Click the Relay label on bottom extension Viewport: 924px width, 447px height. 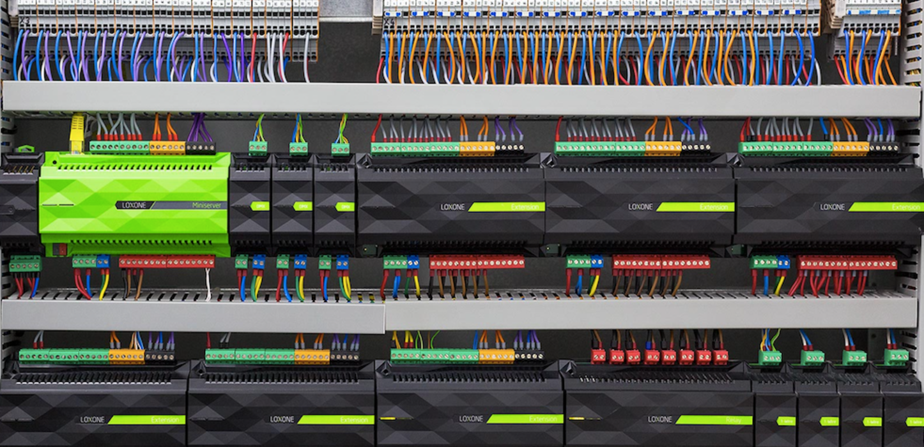713,420
